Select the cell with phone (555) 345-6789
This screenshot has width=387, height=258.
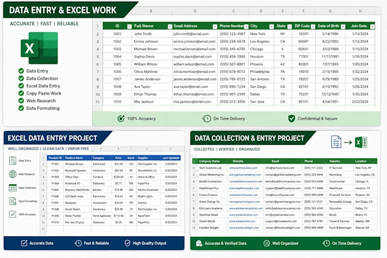click(x=233, y=49)
